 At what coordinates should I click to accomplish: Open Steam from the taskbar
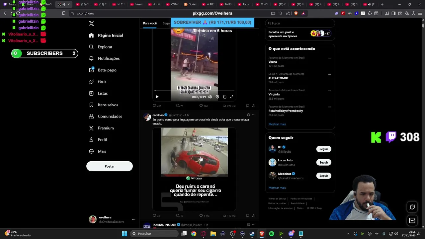[x=252, y=234]
